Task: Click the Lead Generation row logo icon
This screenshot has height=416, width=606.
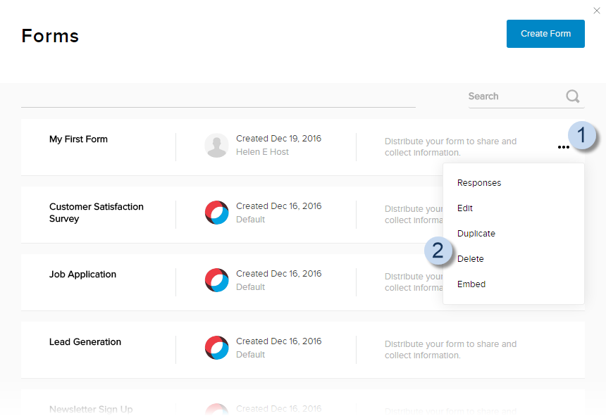Action: [216, 348]
